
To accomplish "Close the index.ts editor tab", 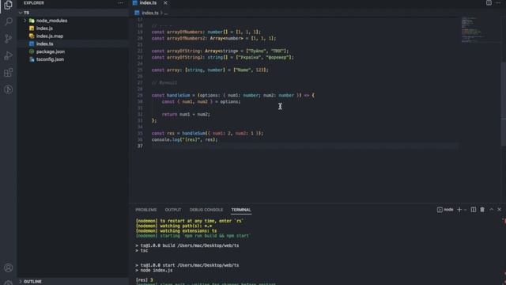I will pos(165,3).
